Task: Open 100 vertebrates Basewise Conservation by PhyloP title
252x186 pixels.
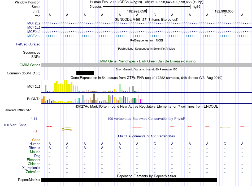Action: pyautogui.click(x=146, y=119)
